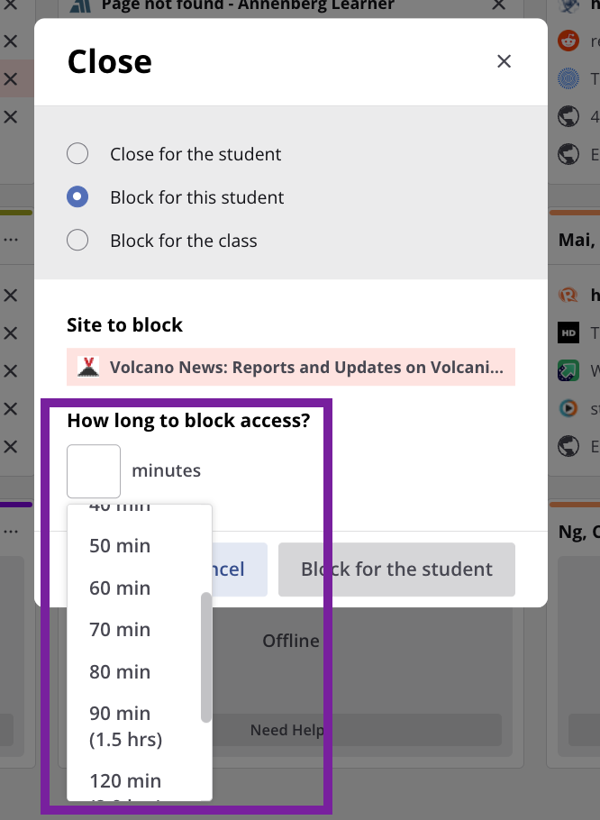Click the Block for the student button
The width and height of the screenshot is (600, 820).
point(396,569)
